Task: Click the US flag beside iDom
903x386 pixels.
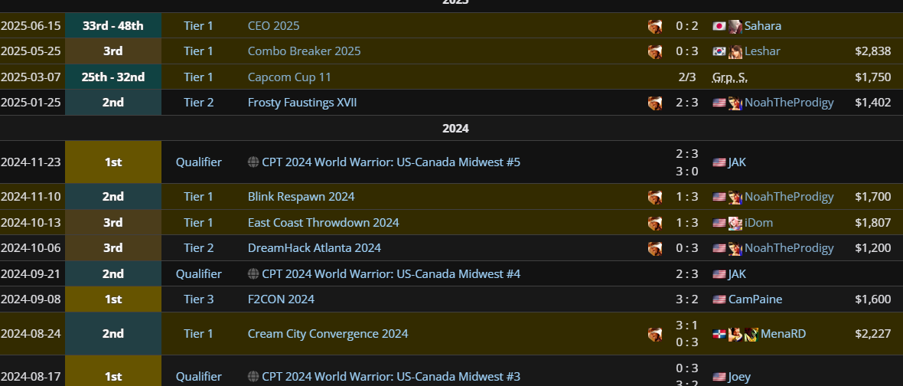Action: [719, 223]
